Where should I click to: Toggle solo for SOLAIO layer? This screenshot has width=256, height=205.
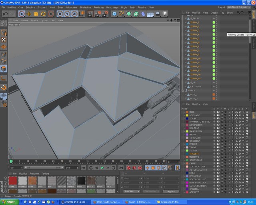(x=214, y=119)
